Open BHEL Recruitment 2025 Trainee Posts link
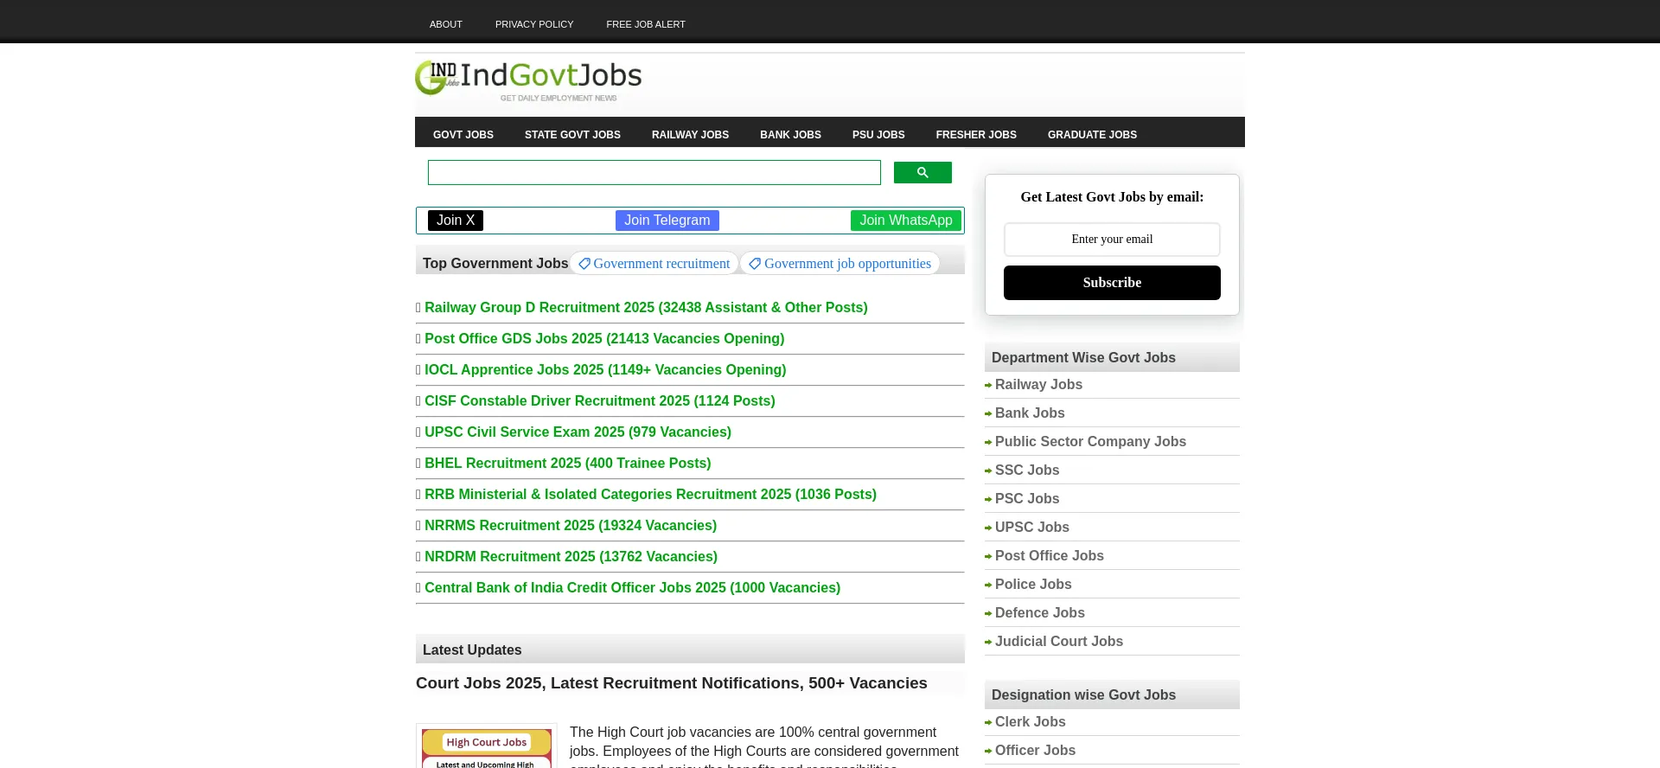Viewport: 1660px width, 768px height. [x=568, y=463]
